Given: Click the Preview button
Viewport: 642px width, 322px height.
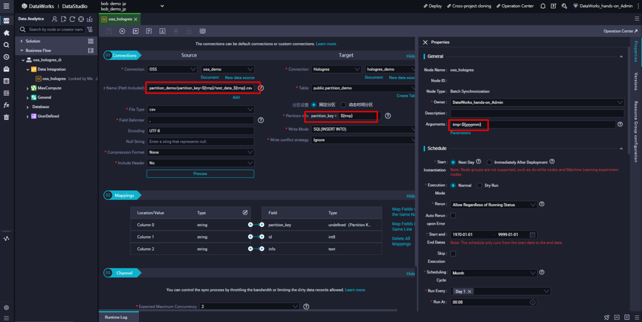Looking at the screenshot, I should tap(200, 174).
